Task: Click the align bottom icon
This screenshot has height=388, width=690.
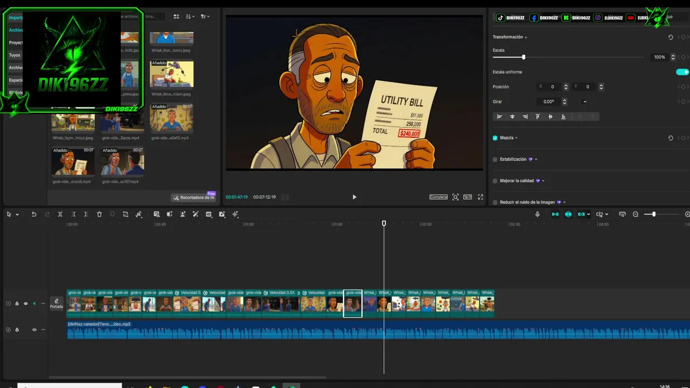Action: 563,116
